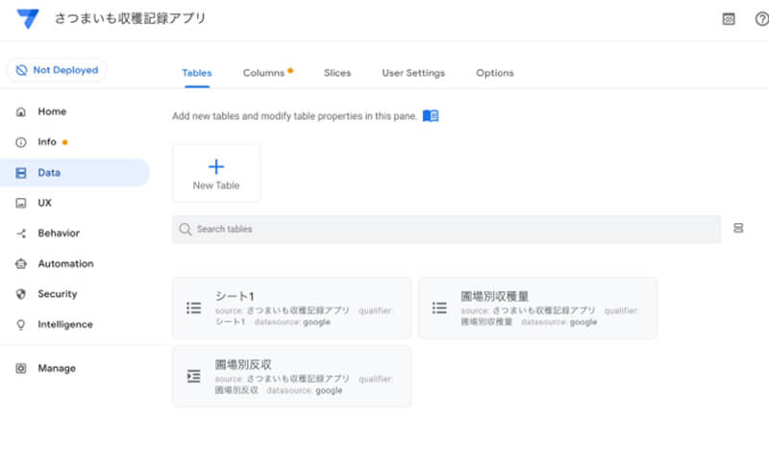Open the help question mark icon
769x469 pixels.
point(761,19)
